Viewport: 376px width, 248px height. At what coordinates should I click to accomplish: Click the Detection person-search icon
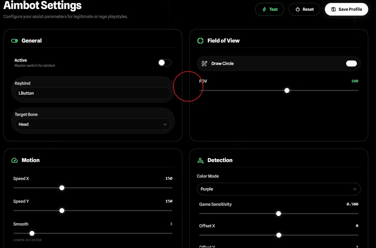[200, 160]
